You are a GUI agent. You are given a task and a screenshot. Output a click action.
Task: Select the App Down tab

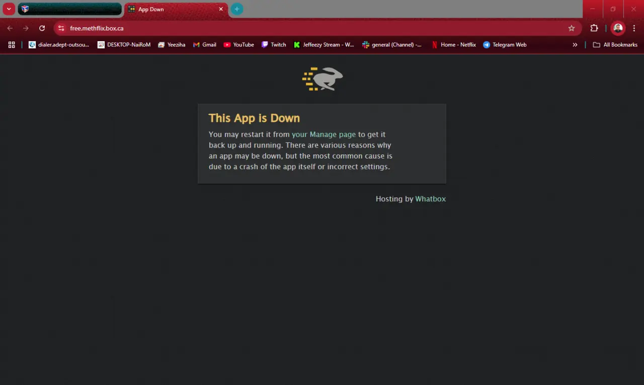176,9
